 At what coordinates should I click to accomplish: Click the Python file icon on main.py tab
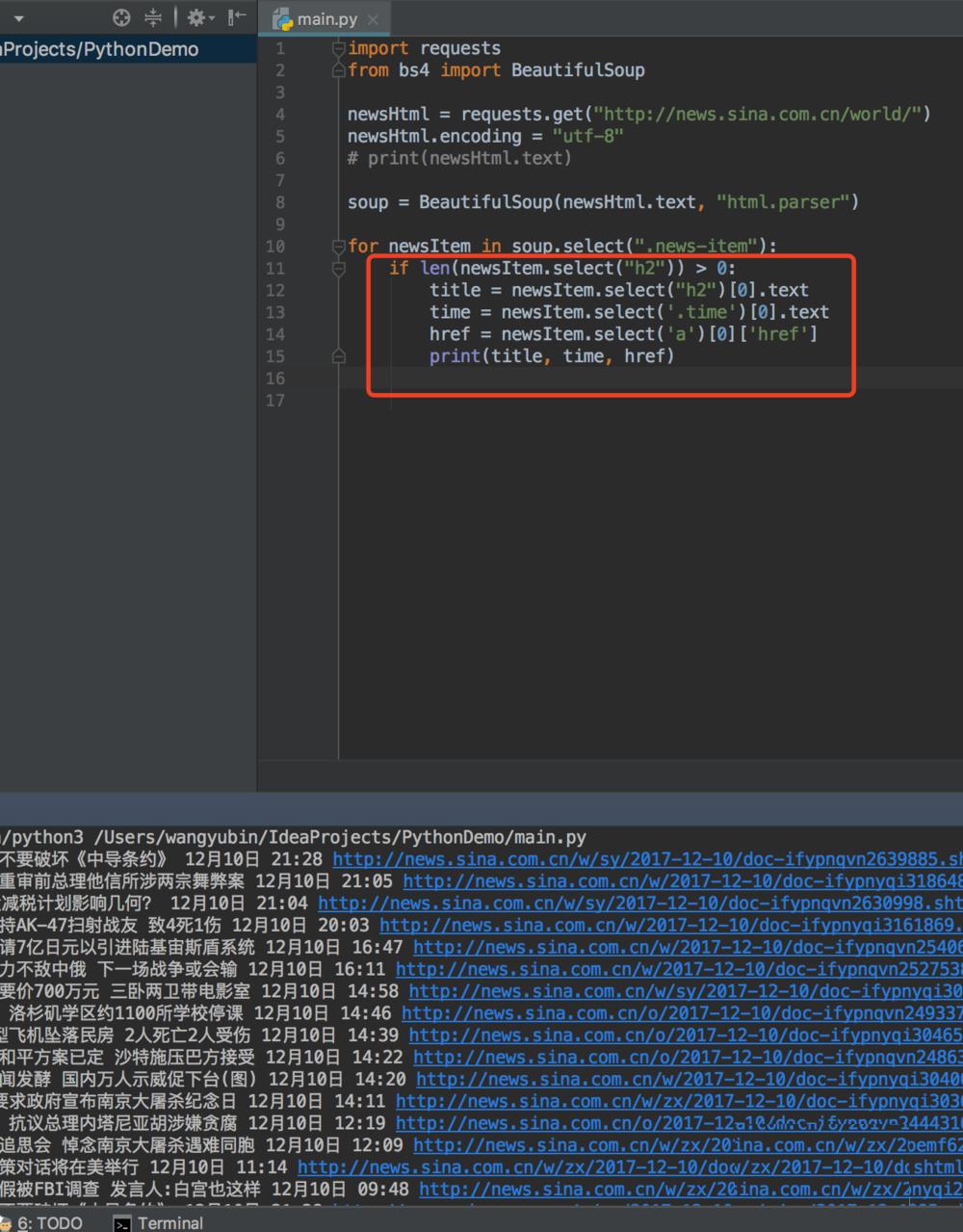click(x=282, y=19)
